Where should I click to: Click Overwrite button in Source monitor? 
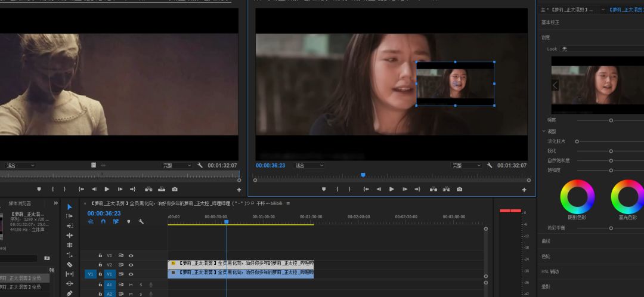(x=162, y=189)
